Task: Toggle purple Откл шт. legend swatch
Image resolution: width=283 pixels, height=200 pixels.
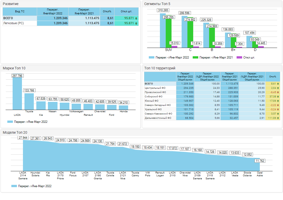Action: coord(239,58)
